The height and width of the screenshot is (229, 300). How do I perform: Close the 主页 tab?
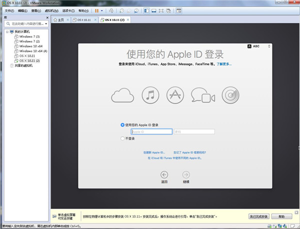tap(67, 19)
